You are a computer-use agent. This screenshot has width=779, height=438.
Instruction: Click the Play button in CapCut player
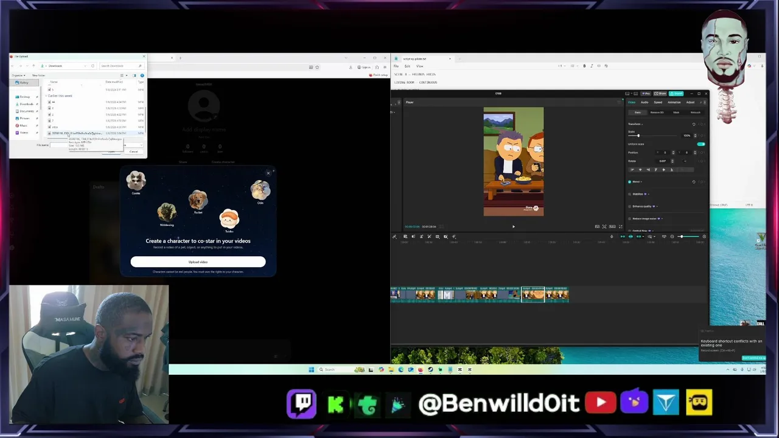(514, 226)
